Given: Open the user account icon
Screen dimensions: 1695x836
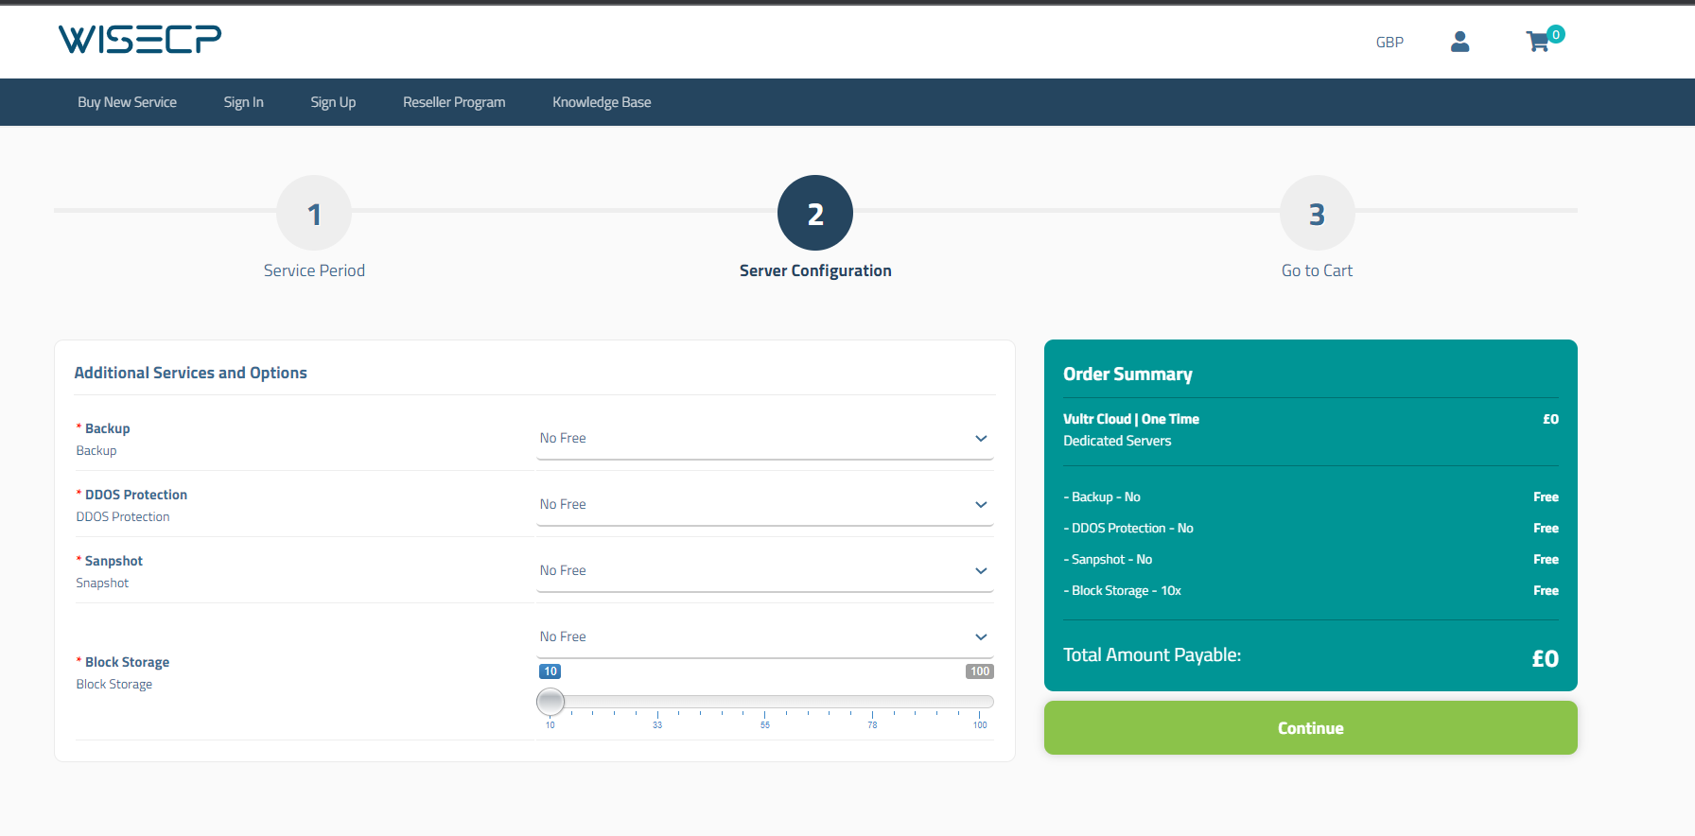Looking at the screenshot, I should tap(1459, 42).
